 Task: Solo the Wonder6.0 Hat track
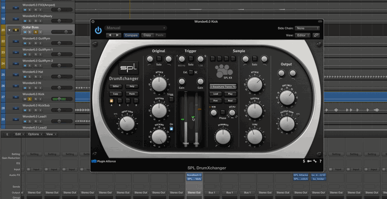click(30, 77)
